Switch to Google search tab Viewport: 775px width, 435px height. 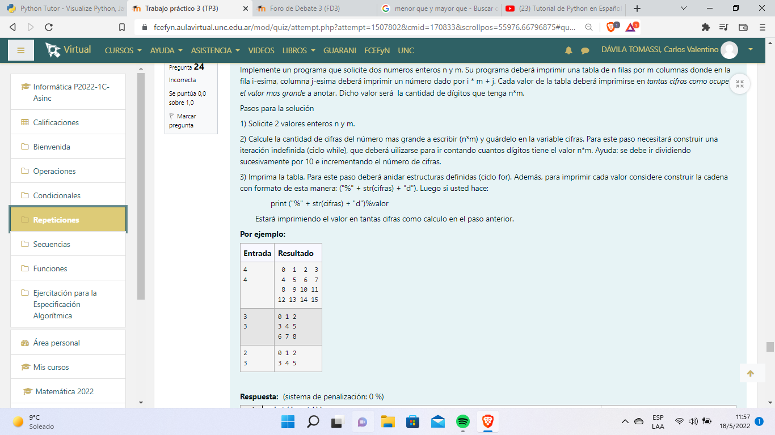[x=439, y=8]
